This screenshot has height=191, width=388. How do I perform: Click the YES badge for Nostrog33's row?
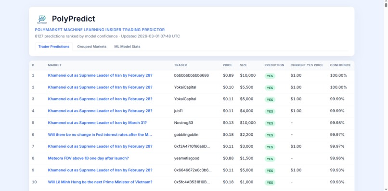tap(270, 123)
